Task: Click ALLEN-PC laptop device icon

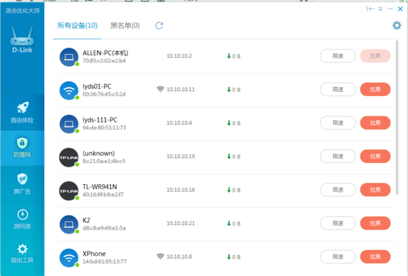Action: pos(69,57)
